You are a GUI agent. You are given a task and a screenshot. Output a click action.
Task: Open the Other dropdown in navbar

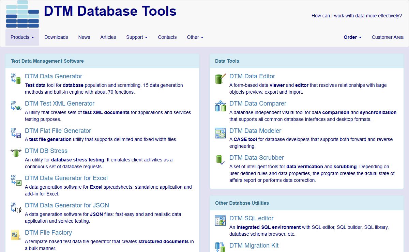pyautogui.click(x=195, y=37)
